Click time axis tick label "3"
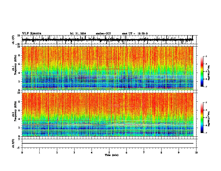This screenshot has width=221, height=171. pos(74,153)
